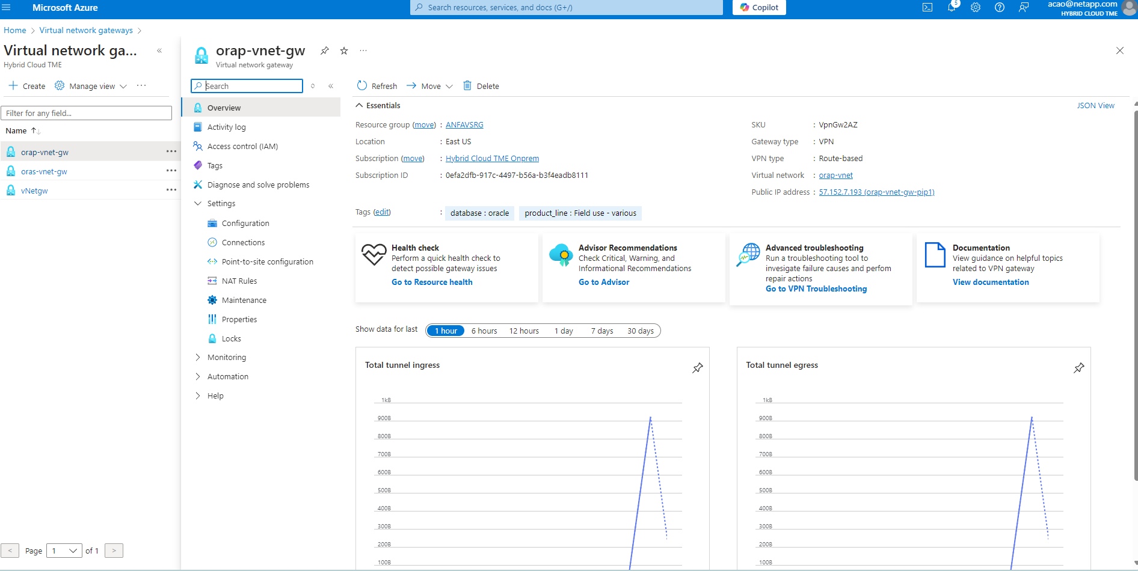This screenshot has width=1138, height=571.
Task: Open the notifications bell
Action: (952, 8)
